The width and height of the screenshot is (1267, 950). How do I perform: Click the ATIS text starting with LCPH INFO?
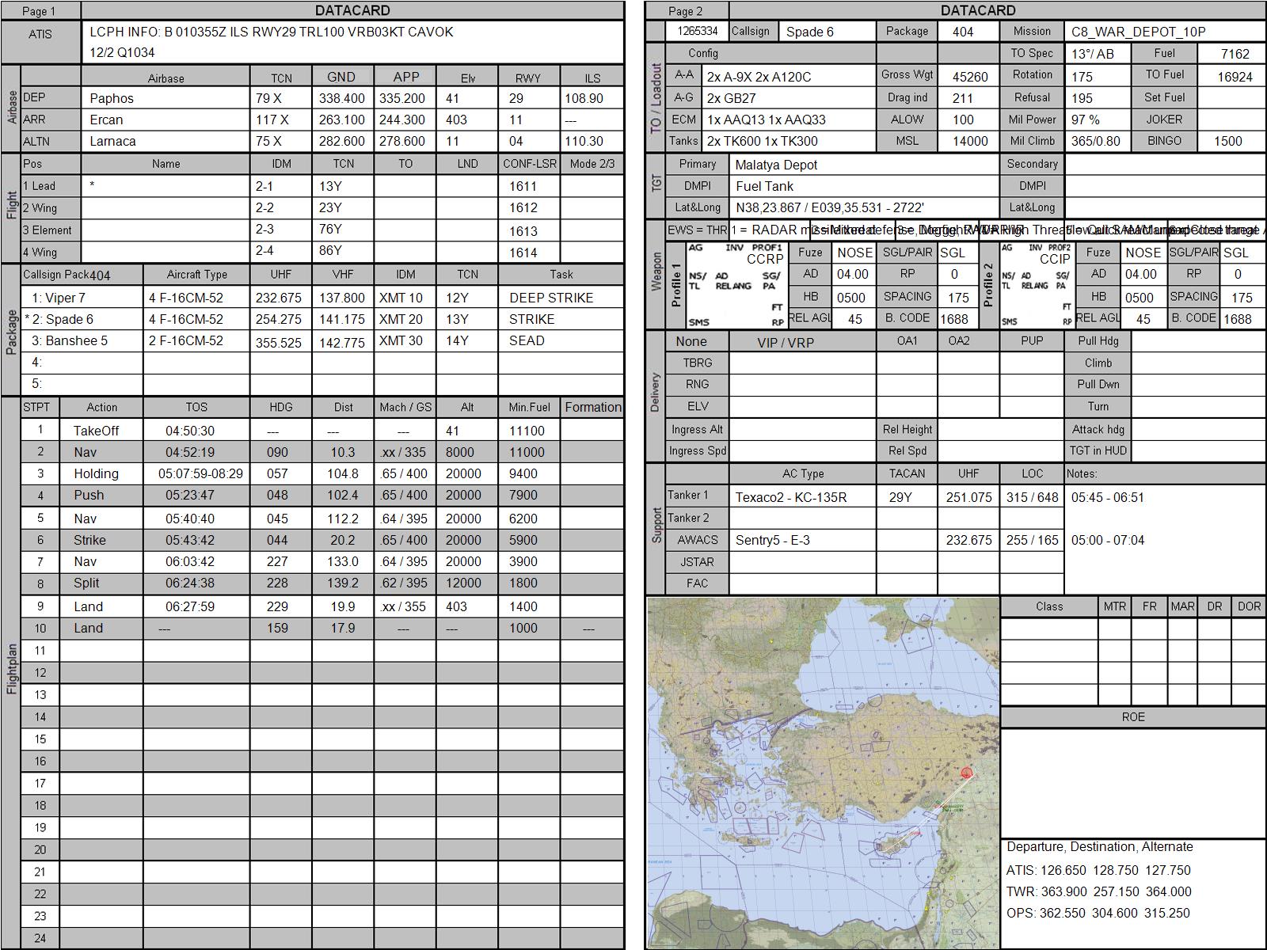click(272, 32)
